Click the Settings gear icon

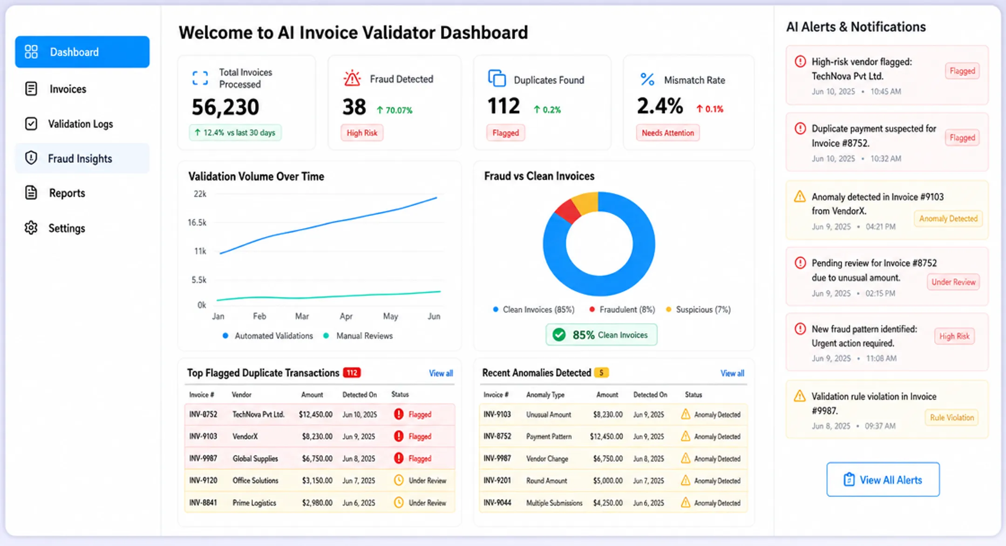pos(31,228)
